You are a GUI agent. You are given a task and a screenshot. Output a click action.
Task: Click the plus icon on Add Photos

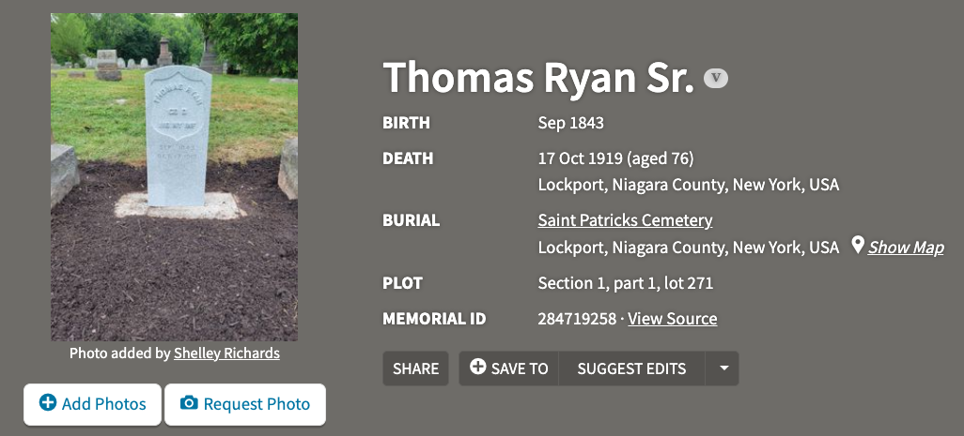click(x=47, y=403)
